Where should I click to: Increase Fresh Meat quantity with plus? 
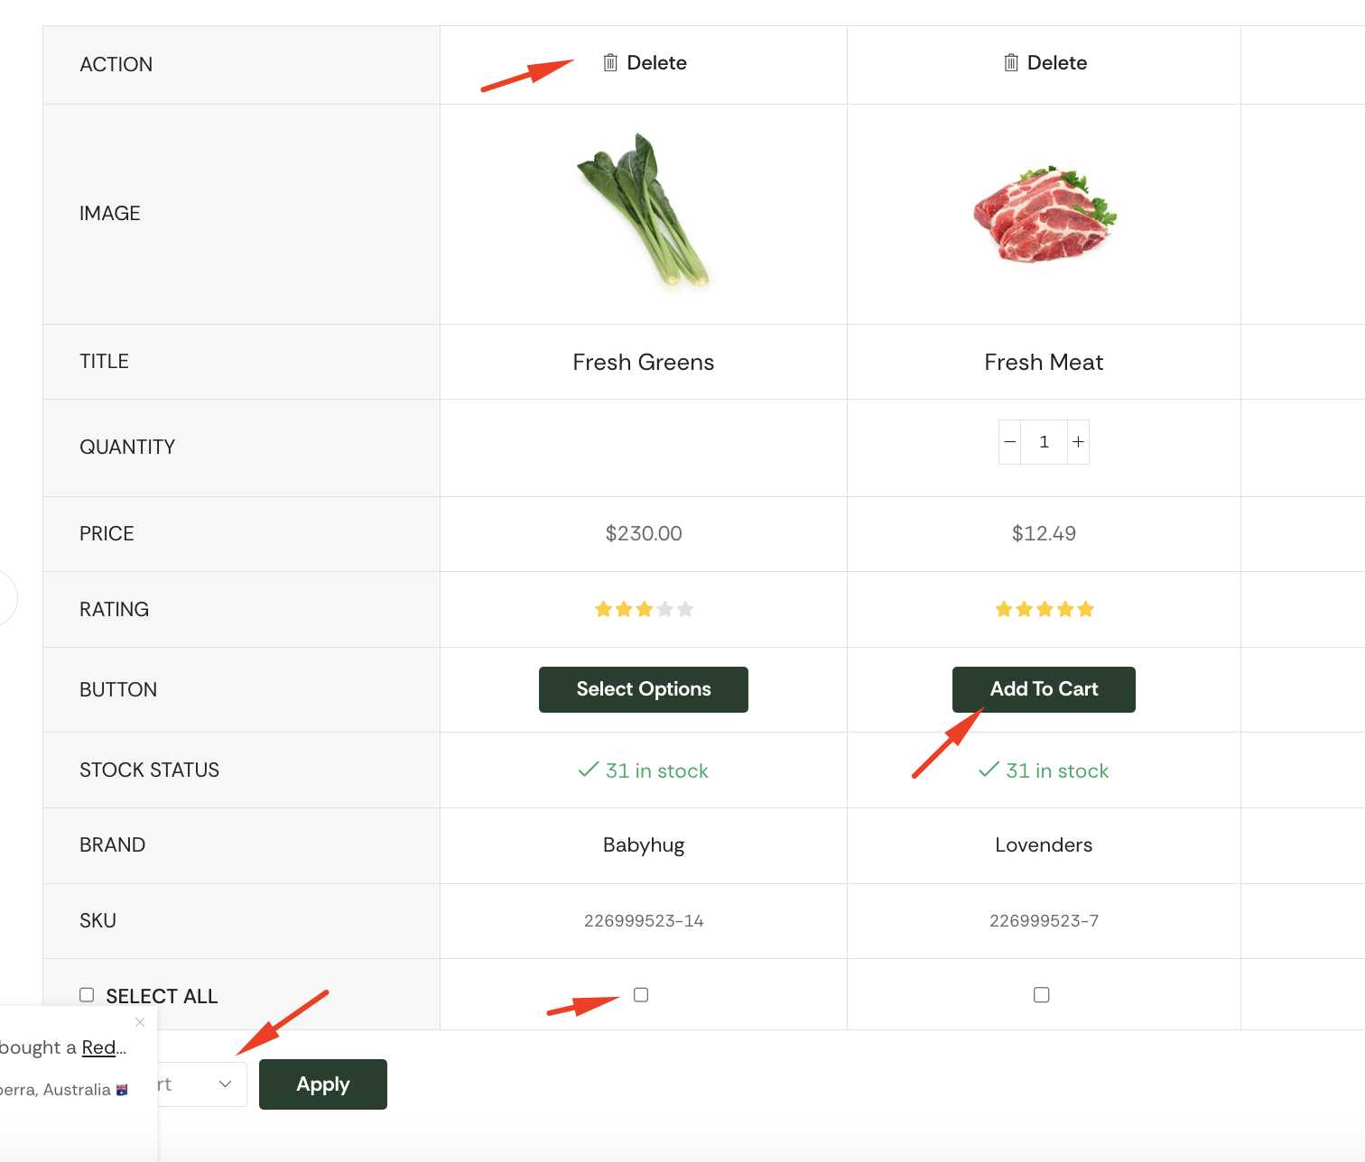1078,442
